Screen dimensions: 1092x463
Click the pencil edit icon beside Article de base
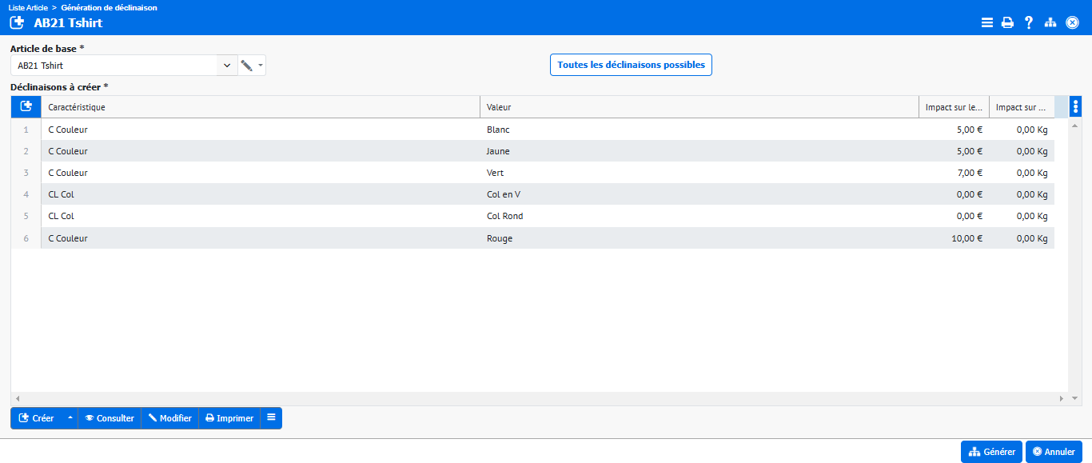pos(246,66)
